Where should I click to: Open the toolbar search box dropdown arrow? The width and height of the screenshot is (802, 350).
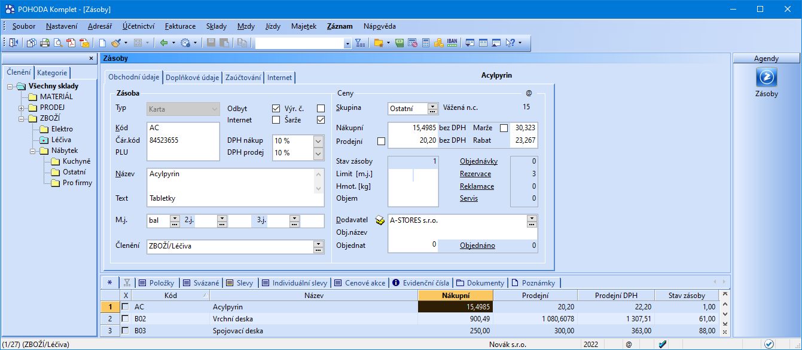pos(347,44)
